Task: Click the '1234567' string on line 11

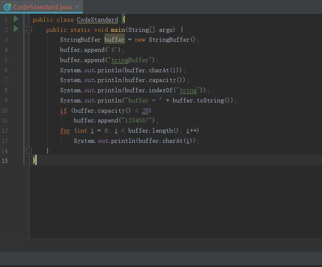Action: click(x=137, y=120)
